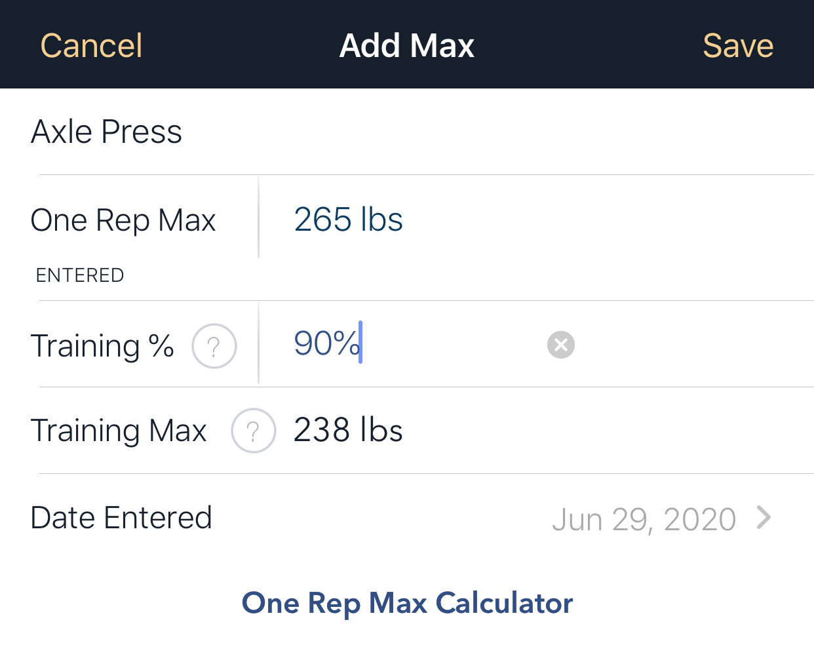Clear the Training % field using the x icon

click(x=560, y=345)
